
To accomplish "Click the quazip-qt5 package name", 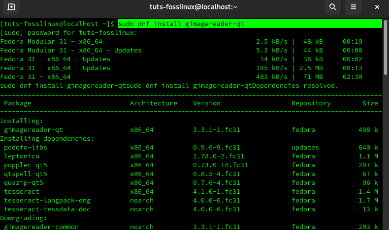I will (x=24, y=183).
